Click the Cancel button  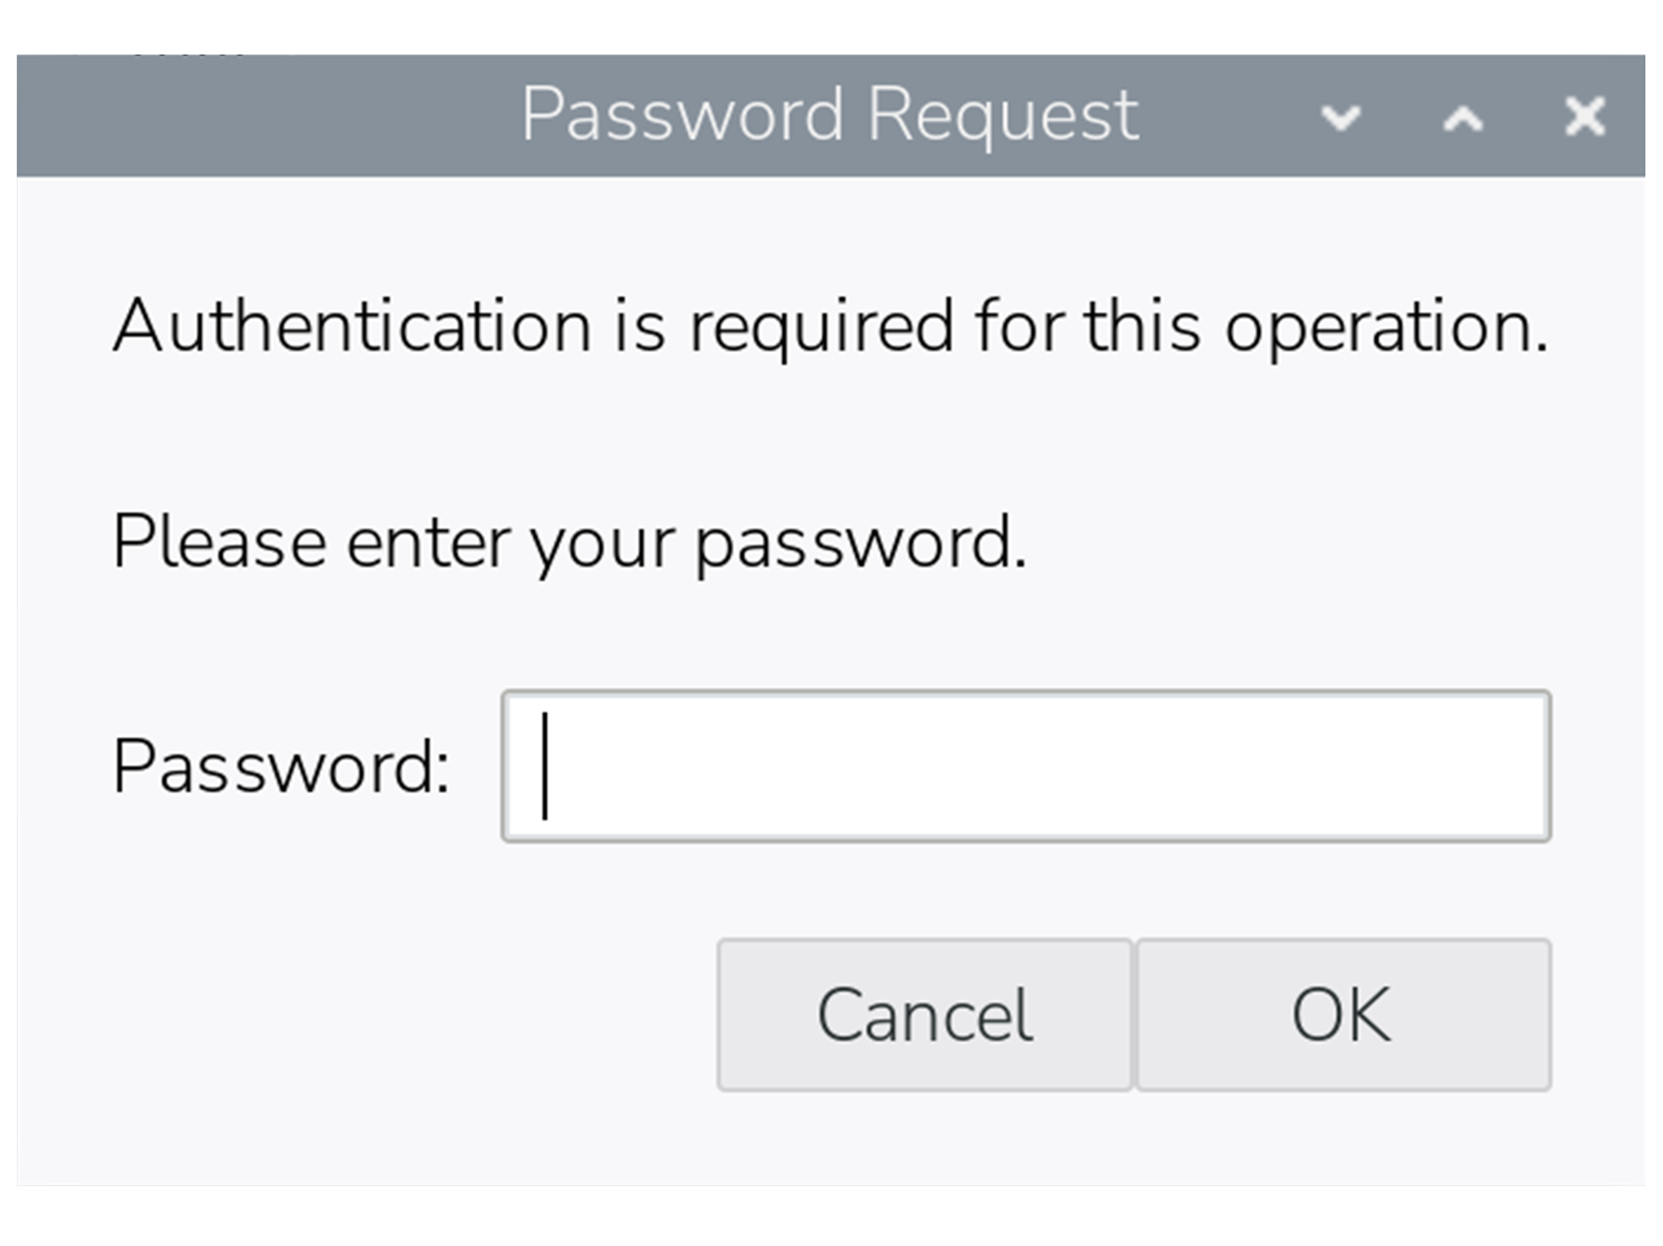924,1015
